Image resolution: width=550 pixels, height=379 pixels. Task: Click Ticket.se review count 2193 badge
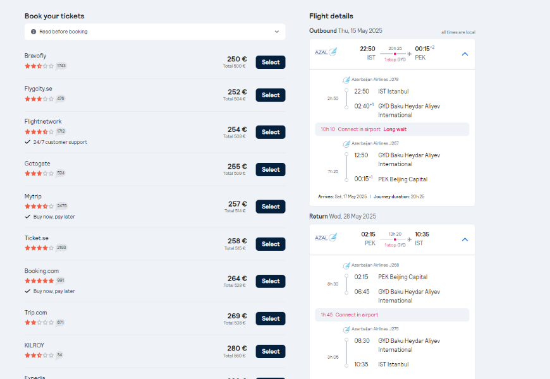[62, 248]
